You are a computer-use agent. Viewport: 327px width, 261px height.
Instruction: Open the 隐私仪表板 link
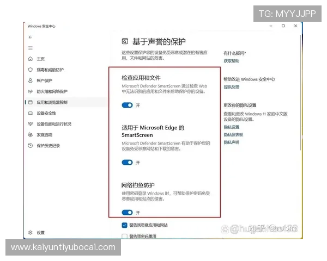[x=233, y=135]
